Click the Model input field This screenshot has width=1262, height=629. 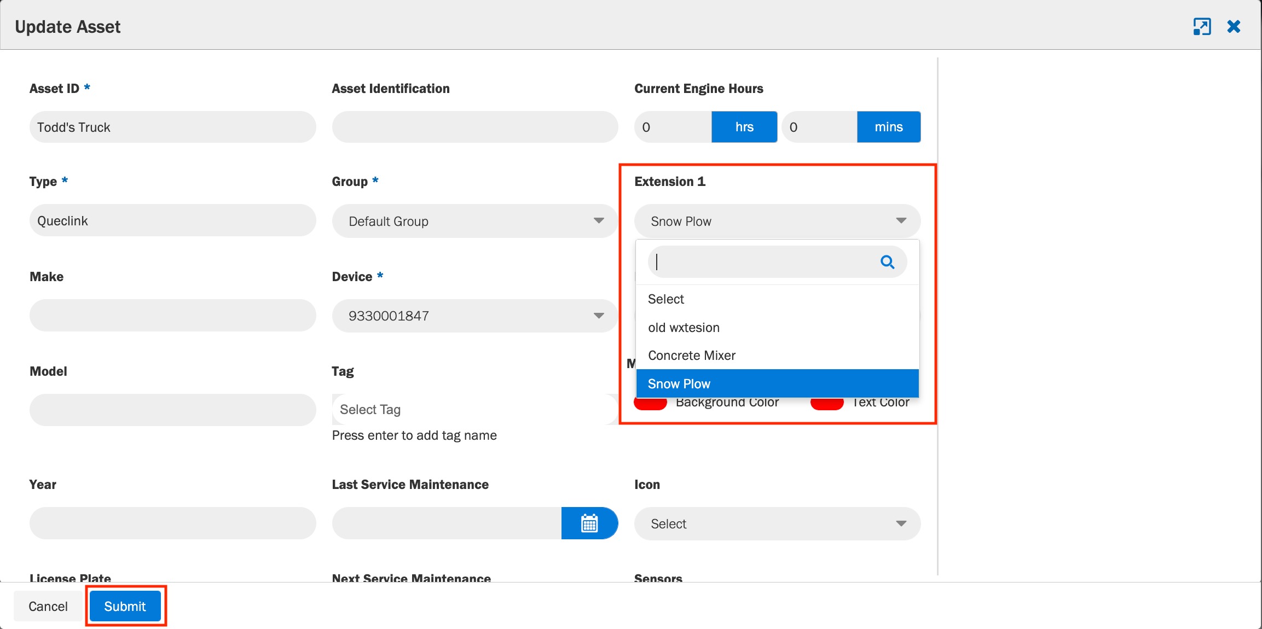pyautogui.click(x=172, y=410)
